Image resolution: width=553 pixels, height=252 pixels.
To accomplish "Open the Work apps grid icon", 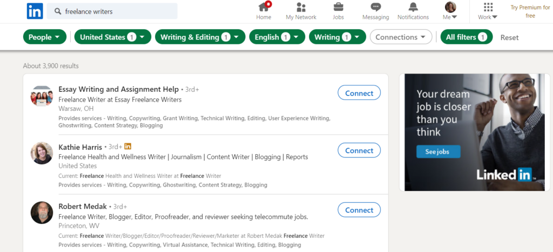I will (x=488, y=8).
